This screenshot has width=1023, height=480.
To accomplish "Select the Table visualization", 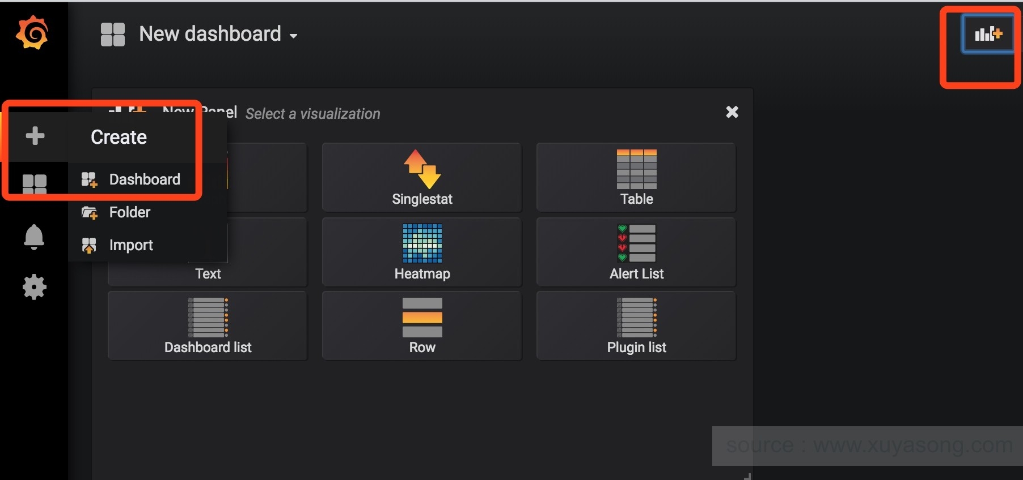I will pos(636,178).
